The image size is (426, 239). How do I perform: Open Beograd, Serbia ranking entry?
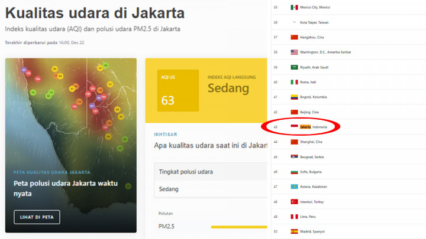[x=312, y=157]
